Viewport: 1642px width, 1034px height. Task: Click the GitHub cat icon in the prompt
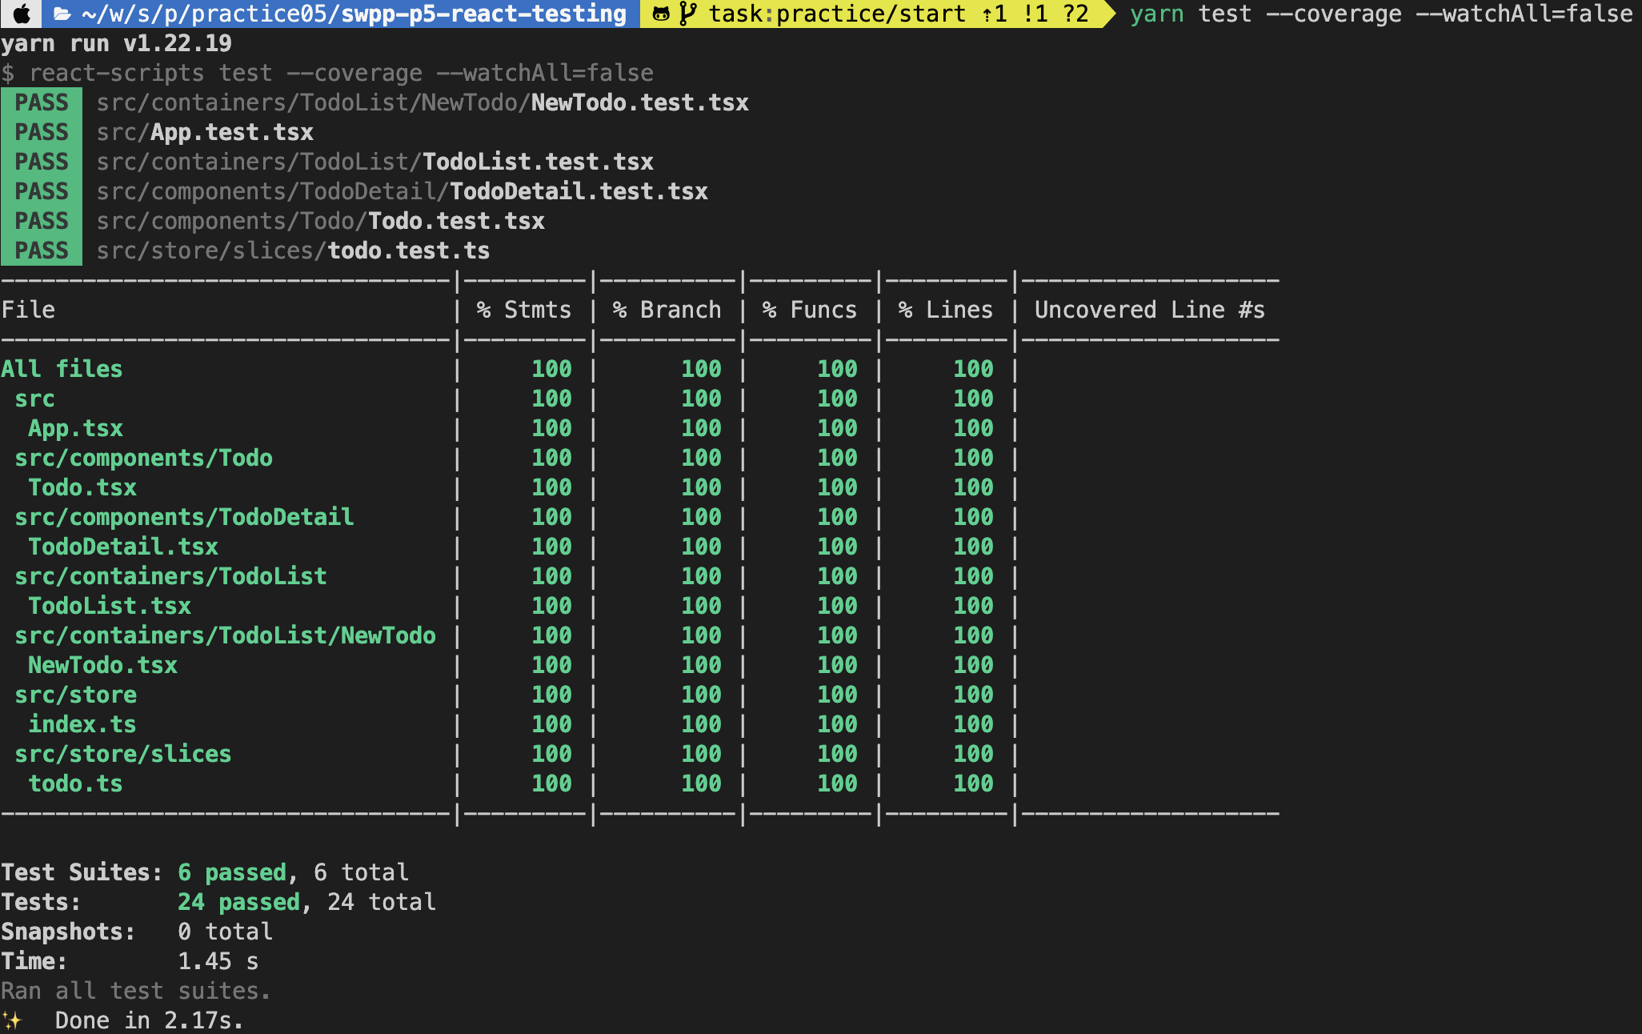(x=661, y=14)
